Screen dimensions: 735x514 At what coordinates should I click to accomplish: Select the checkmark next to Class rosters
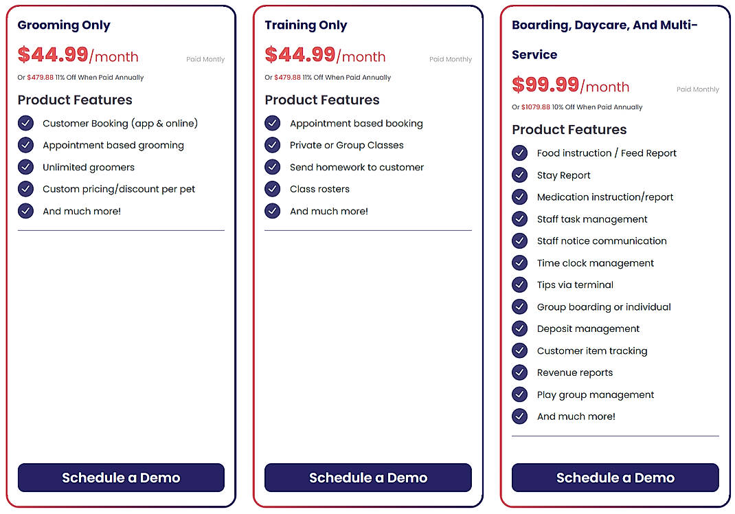(272, 189)
